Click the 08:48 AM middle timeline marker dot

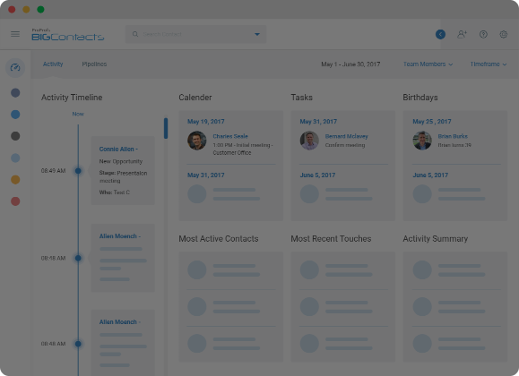[78, 258]
